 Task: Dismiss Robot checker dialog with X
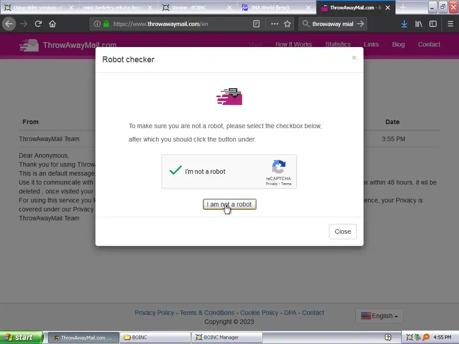coord(354,58)
